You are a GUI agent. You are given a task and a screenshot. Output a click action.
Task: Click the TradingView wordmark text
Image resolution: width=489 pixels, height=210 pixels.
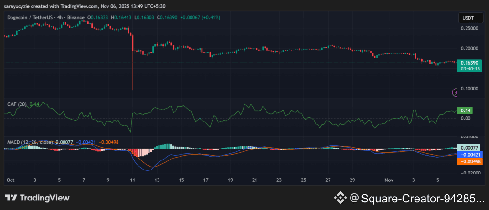44,198
